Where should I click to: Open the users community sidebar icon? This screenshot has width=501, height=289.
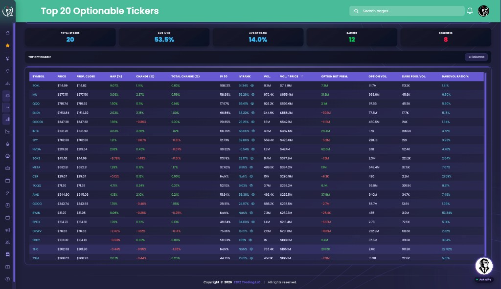[8, 242]
